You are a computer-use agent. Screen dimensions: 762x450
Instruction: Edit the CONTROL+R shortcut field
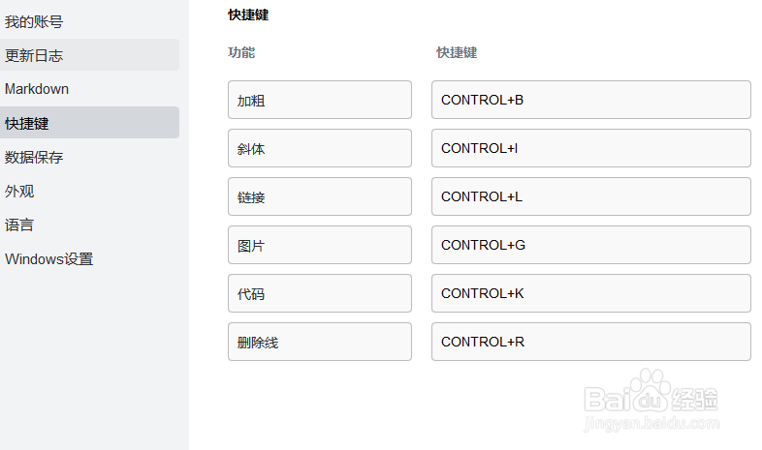tap(590, 342)
